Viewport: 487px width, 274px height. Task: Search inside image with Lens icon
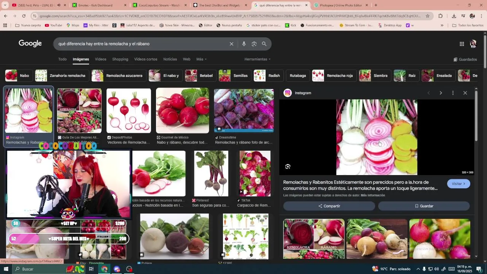[288, 166]
